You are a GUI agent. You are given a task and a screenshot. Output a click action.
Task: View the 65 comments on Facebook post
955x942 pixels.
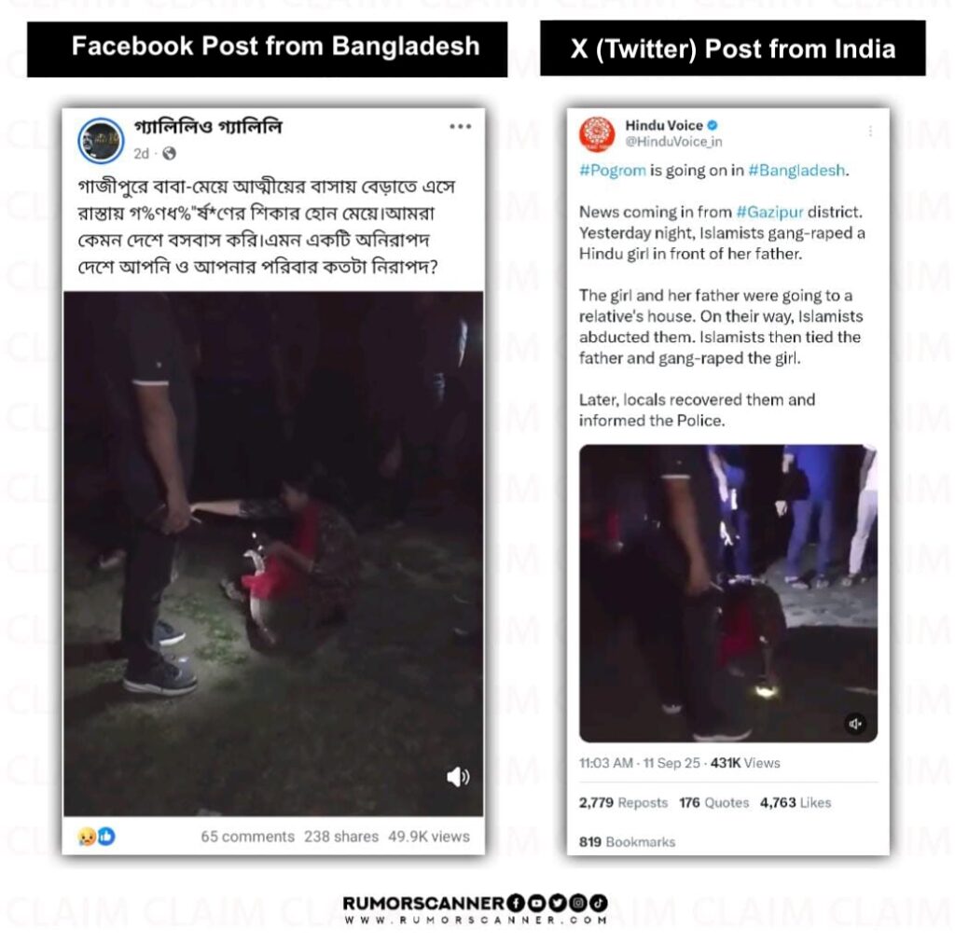click(x=247, y=837)
